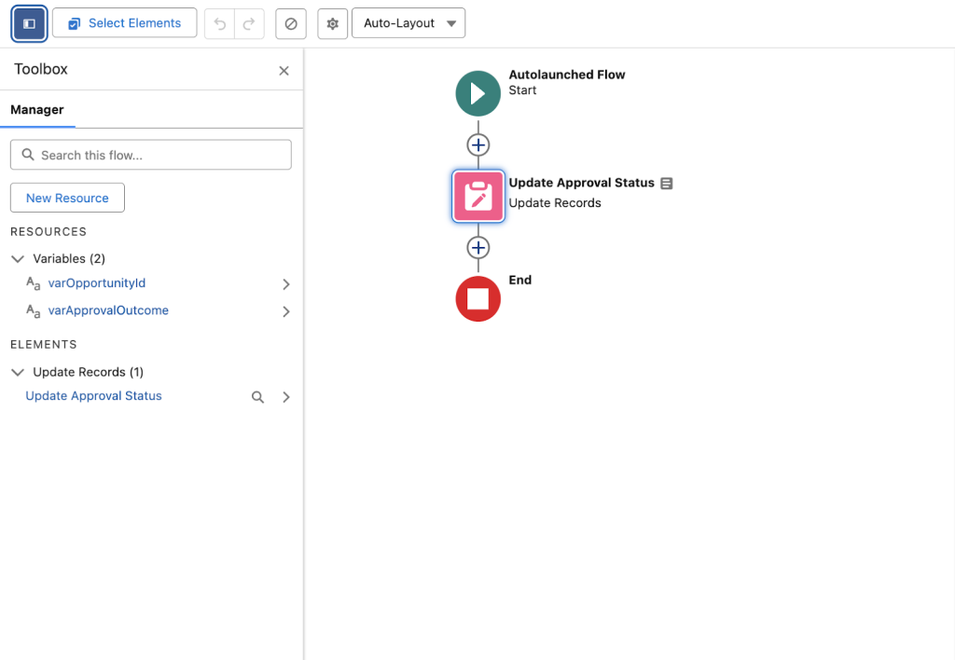
Task: Collapse the Update Records (1) section
Action: tap(18, 372)
